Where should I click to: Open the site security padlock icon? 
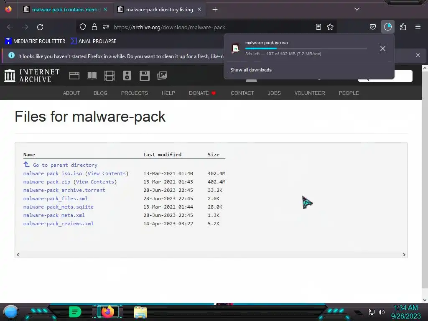click(94, 27)
